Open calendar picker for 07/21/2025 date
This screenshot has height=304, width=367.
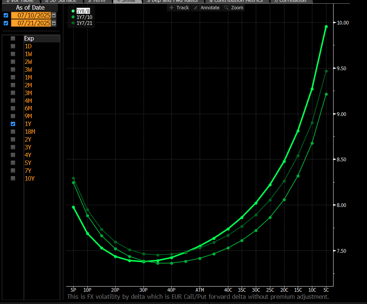[54, 23]
